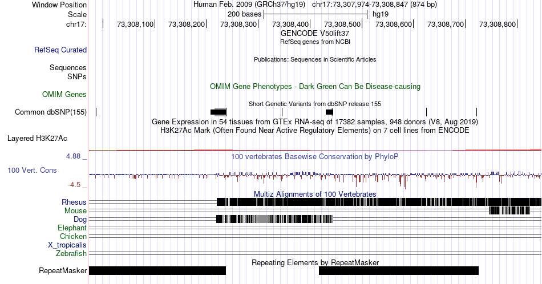Select the Common dbSNP(155) track label
542x284 pixels.
(x=51, y=112)
